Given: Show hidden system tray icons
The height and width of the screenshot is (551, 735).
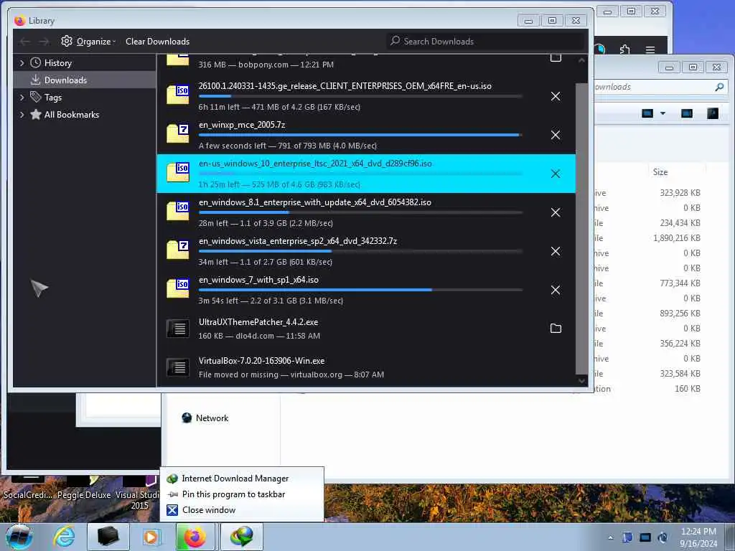Looking at the screenshot, I should 610,538.
